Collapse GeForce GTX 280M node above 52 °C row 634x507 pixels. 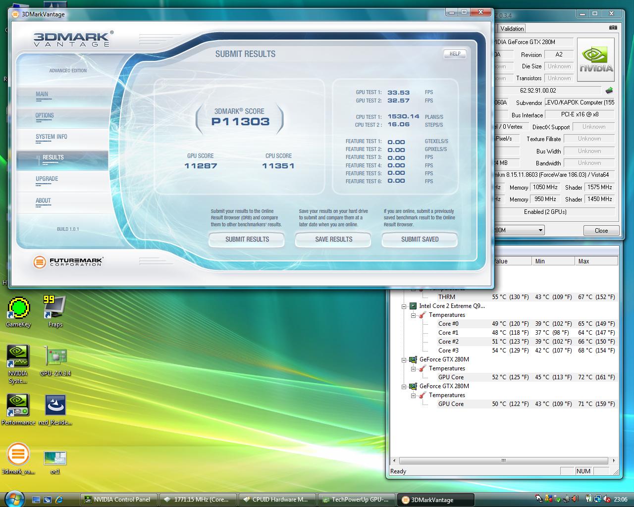(x=404, y=359)
